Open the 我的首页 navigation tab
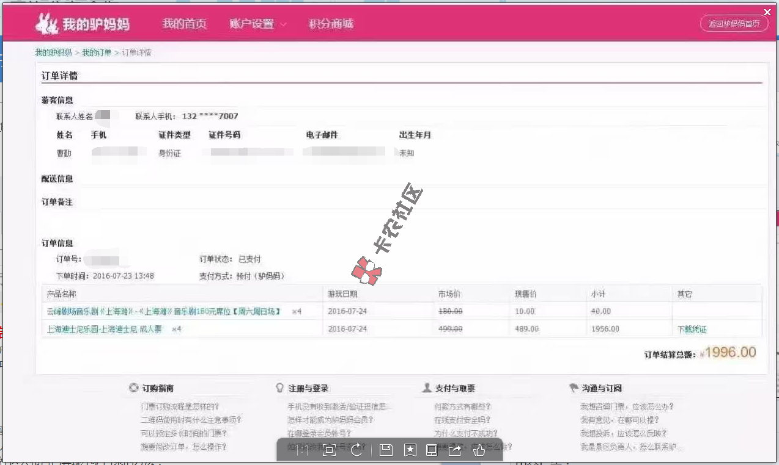The width and height of the screenshot is (779, 465). [185, 24]
